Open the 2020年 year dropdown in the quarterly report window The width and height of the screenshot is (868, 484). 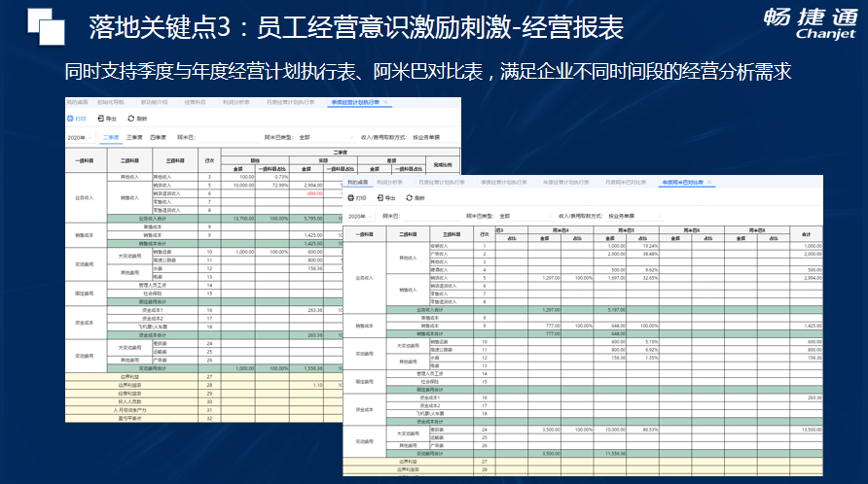(x=80, y=137)
